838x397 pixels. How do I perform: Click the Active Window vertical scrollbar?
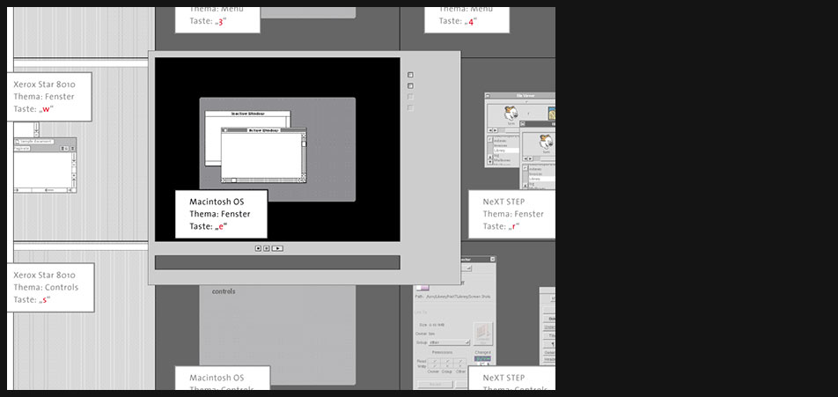tap(302, 155)
